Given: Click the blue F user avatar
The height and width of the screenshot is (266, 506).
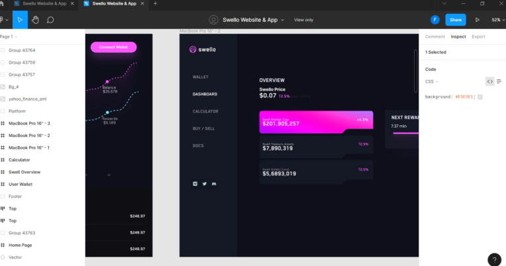Looking at the screenshot, I should pos(435,20).
